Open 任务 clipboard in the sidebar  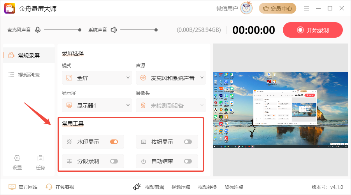40,162
